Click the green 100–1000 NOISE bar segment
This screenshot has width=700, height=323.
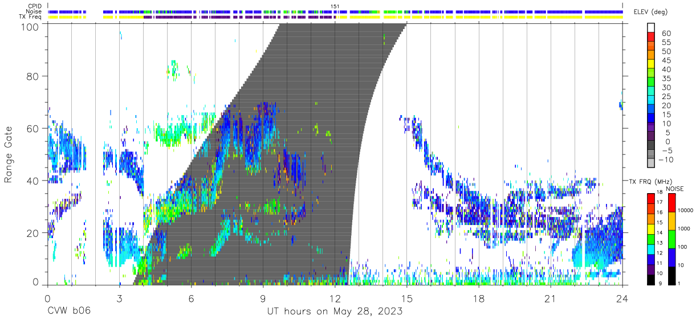pos(672,239)
